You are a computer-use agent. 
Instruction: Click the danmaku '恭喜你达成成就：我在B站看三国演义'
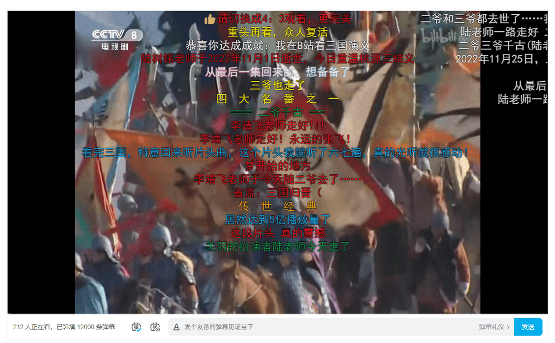277,46
